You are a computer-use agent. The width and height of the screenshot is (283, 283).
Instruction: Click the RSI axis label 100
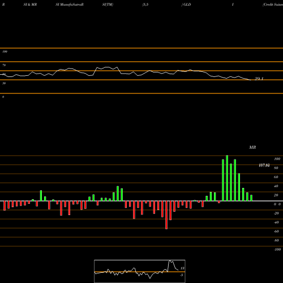pyautogui.click(x=5, y=52)
